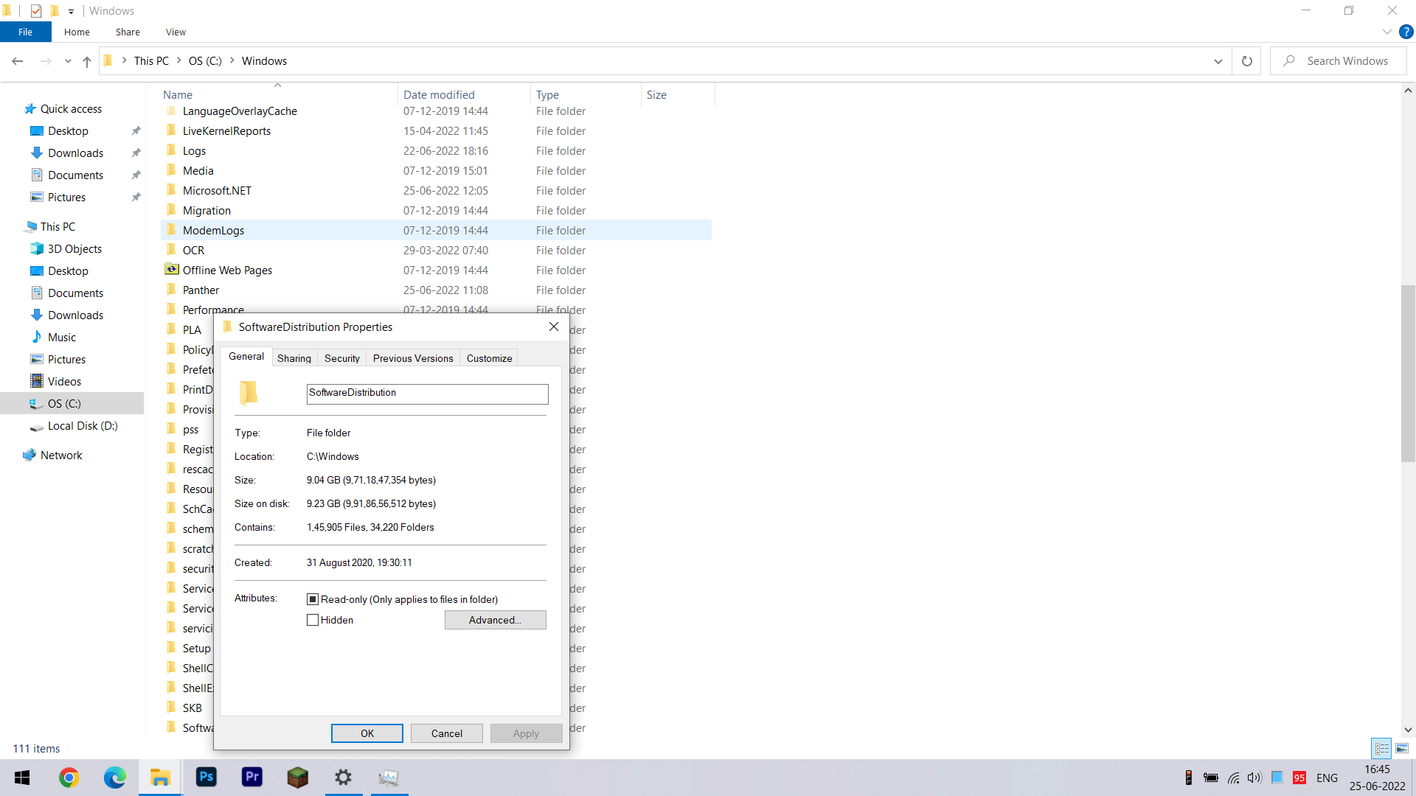This screenshot has width=1416, height=796.
Task: Open the Share ribbon tab
Action: (x=128, y=32)
